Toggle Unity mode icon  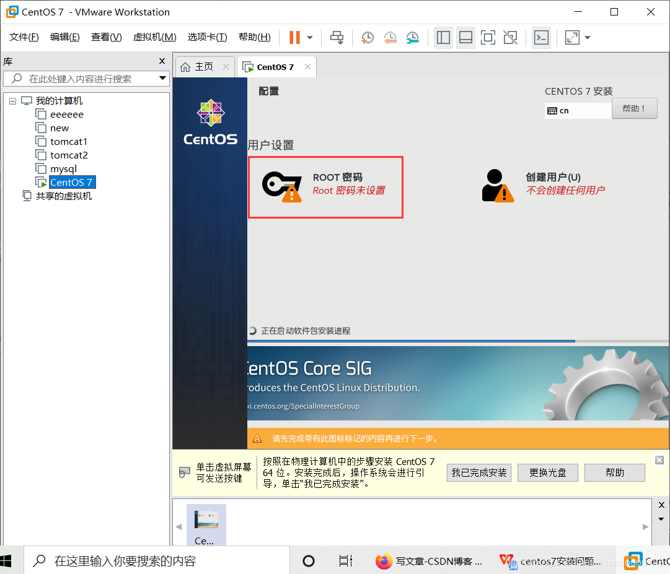tap(510, 38)
